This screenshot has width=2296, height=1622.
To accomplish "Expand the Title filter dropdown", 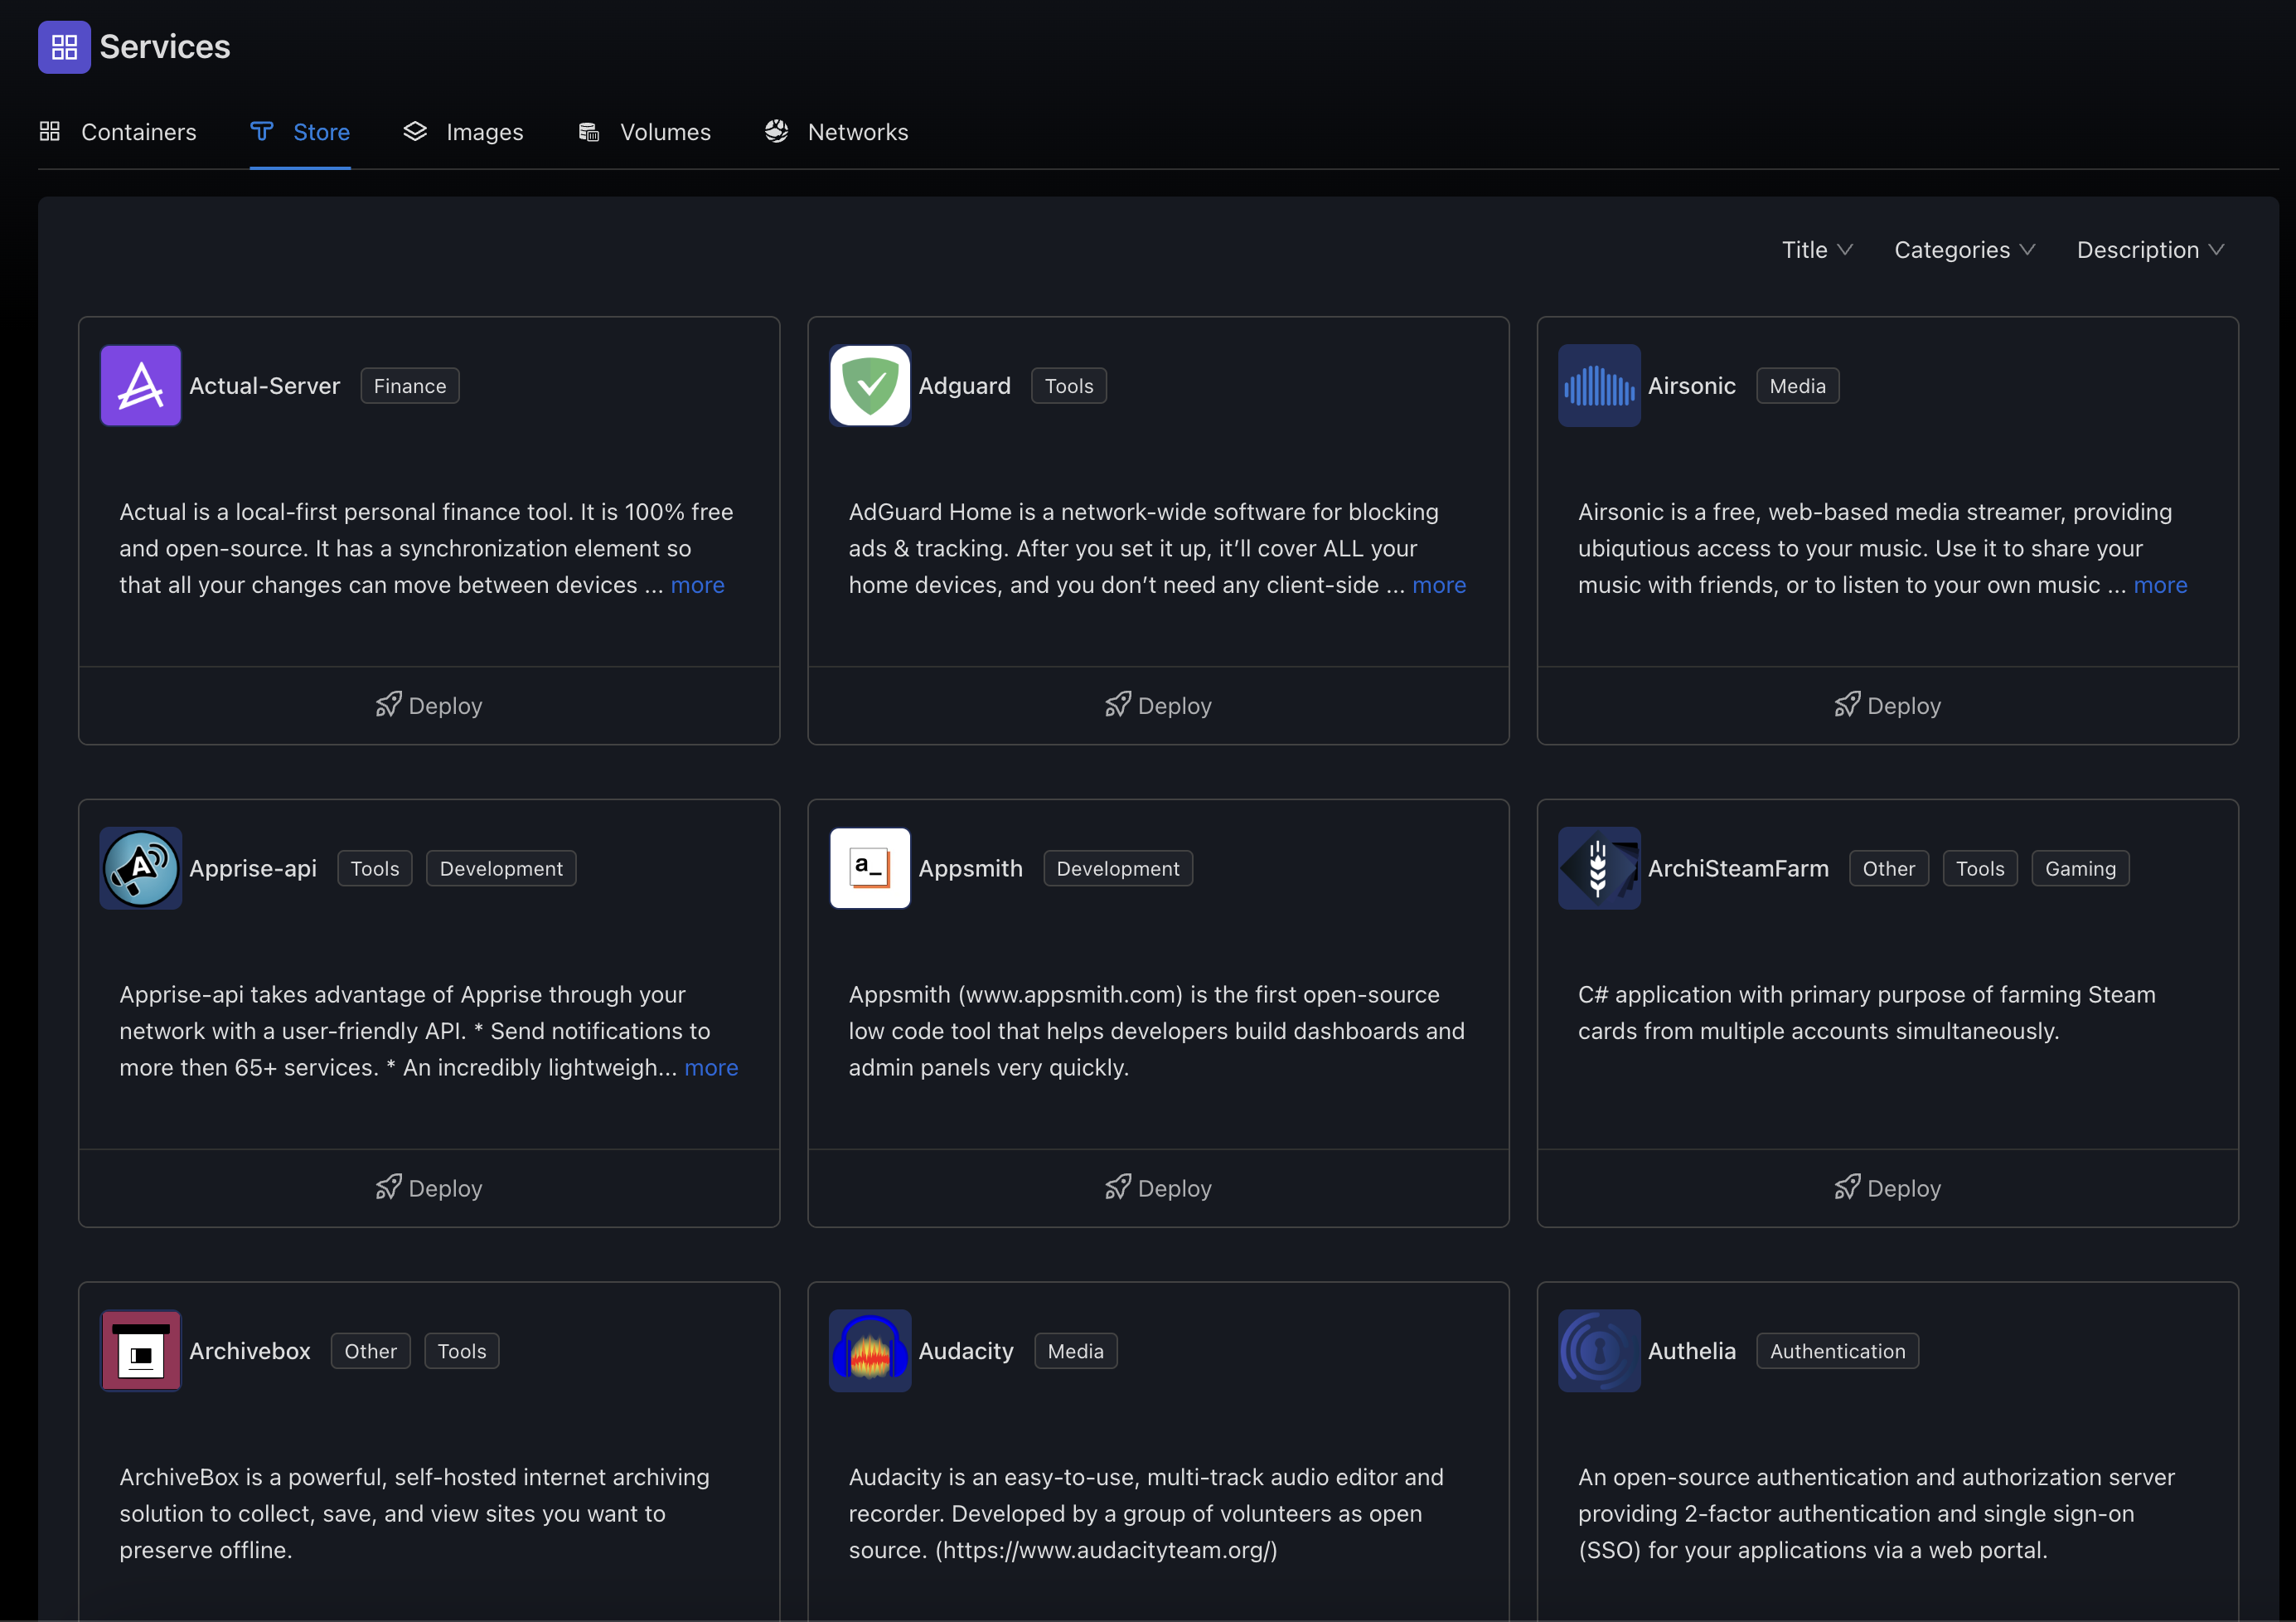I will click(1817, 250).
